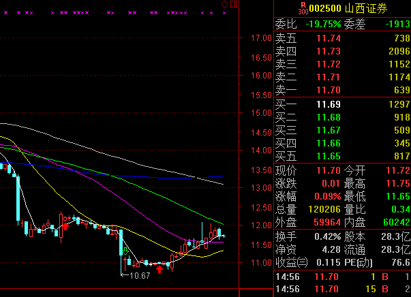Image resolution: width=411 pixels, height=297 pixels.
Task: Click the 收益(三) value 0.115
Action: coord(329,263)
